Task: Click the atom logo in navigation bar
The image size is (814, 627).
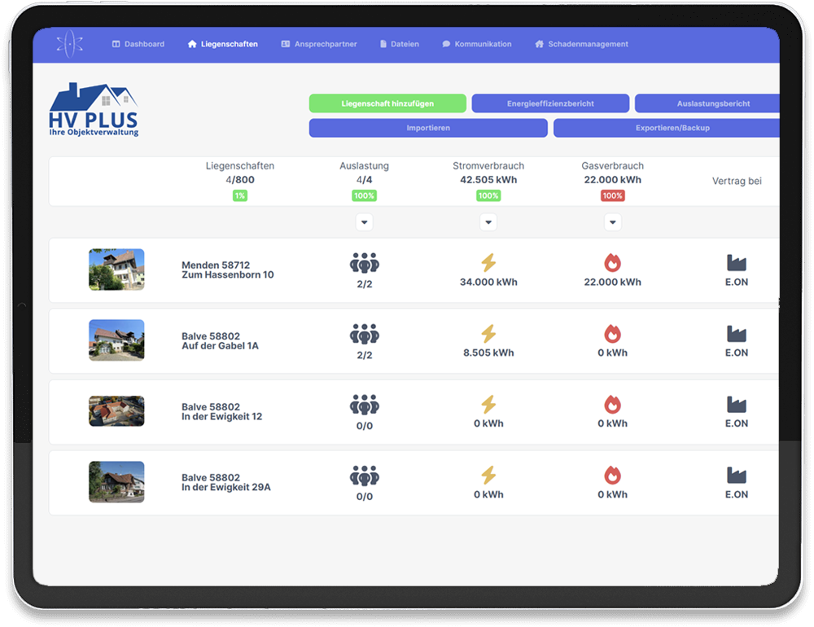Action: click(70, 44)
